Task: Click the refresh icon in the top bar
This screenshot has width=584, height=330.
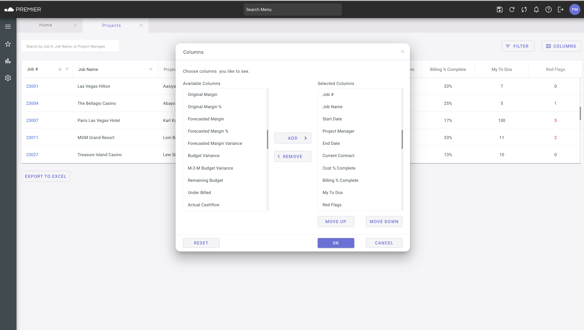Action: point(512,9)
